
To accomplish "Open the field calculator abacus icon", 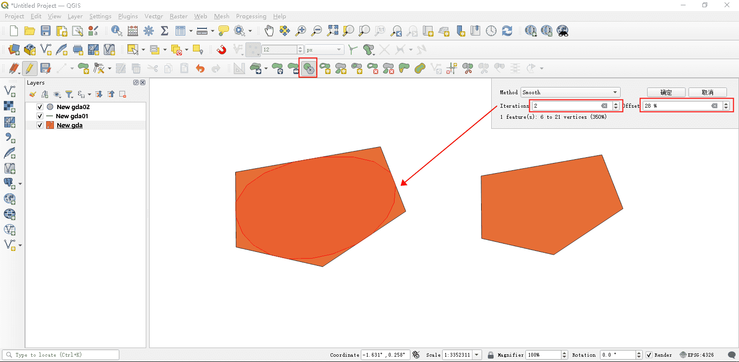I will 133,31.
